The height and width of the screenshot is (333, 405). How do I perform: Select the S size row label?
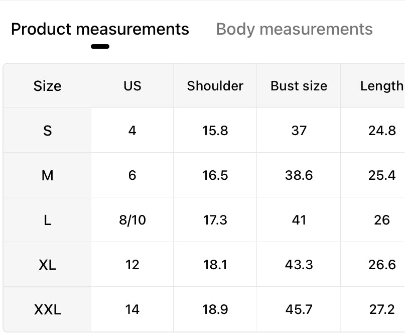[47, 131]
